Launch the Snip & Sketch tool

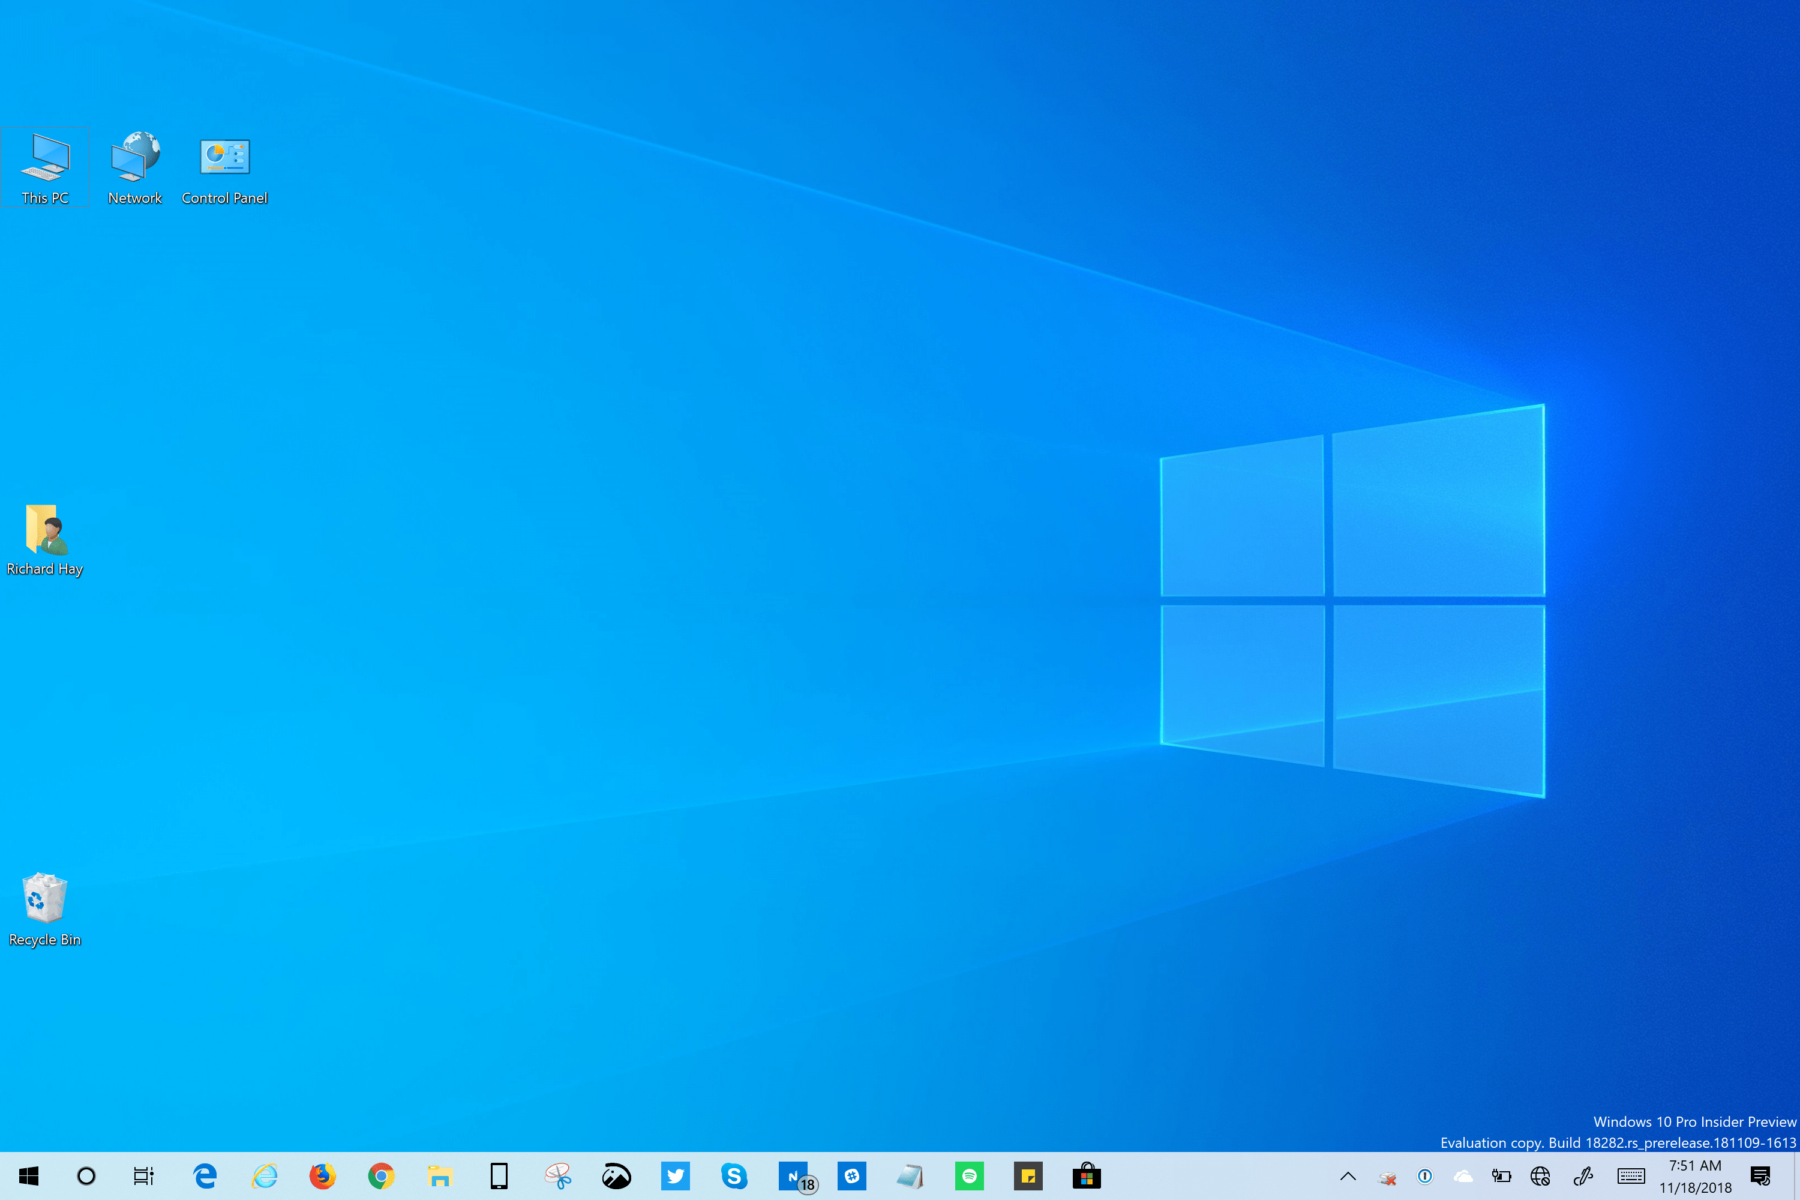(557, 1176)
